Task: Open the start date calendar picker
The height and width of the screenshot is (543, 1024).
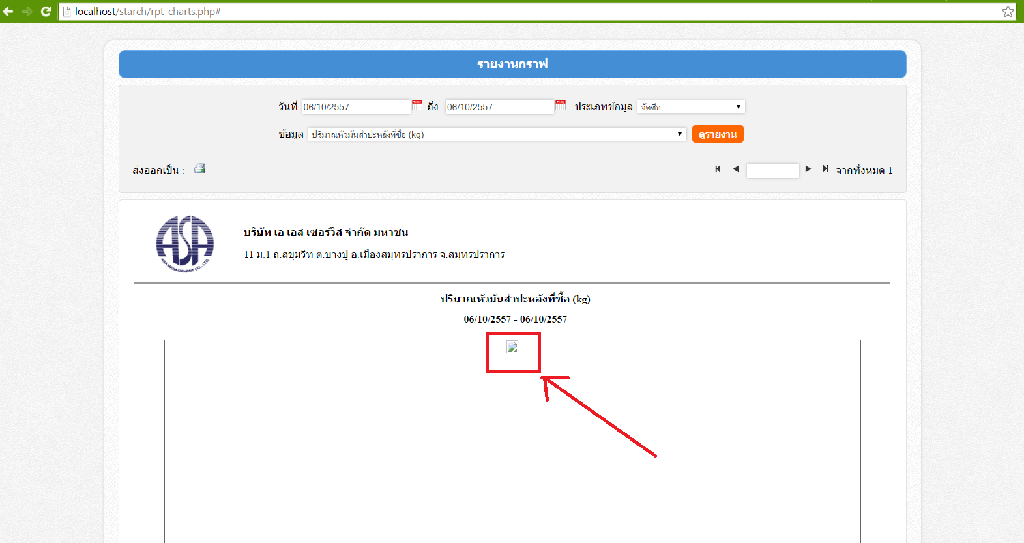Action: [x=417, y=105]
